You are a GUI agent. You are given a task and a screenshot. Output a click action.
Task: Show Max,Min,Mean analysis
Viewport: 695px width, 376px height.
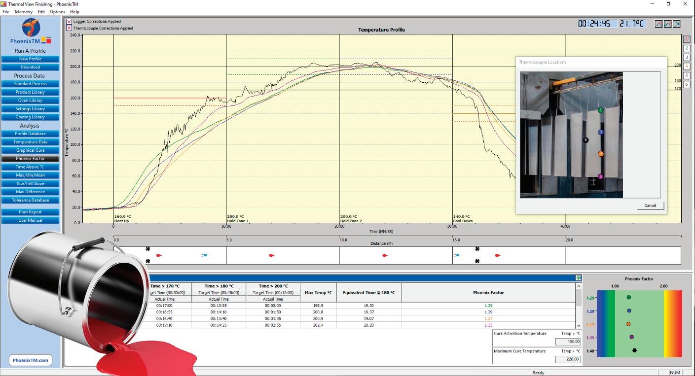(x=31, y=175)
